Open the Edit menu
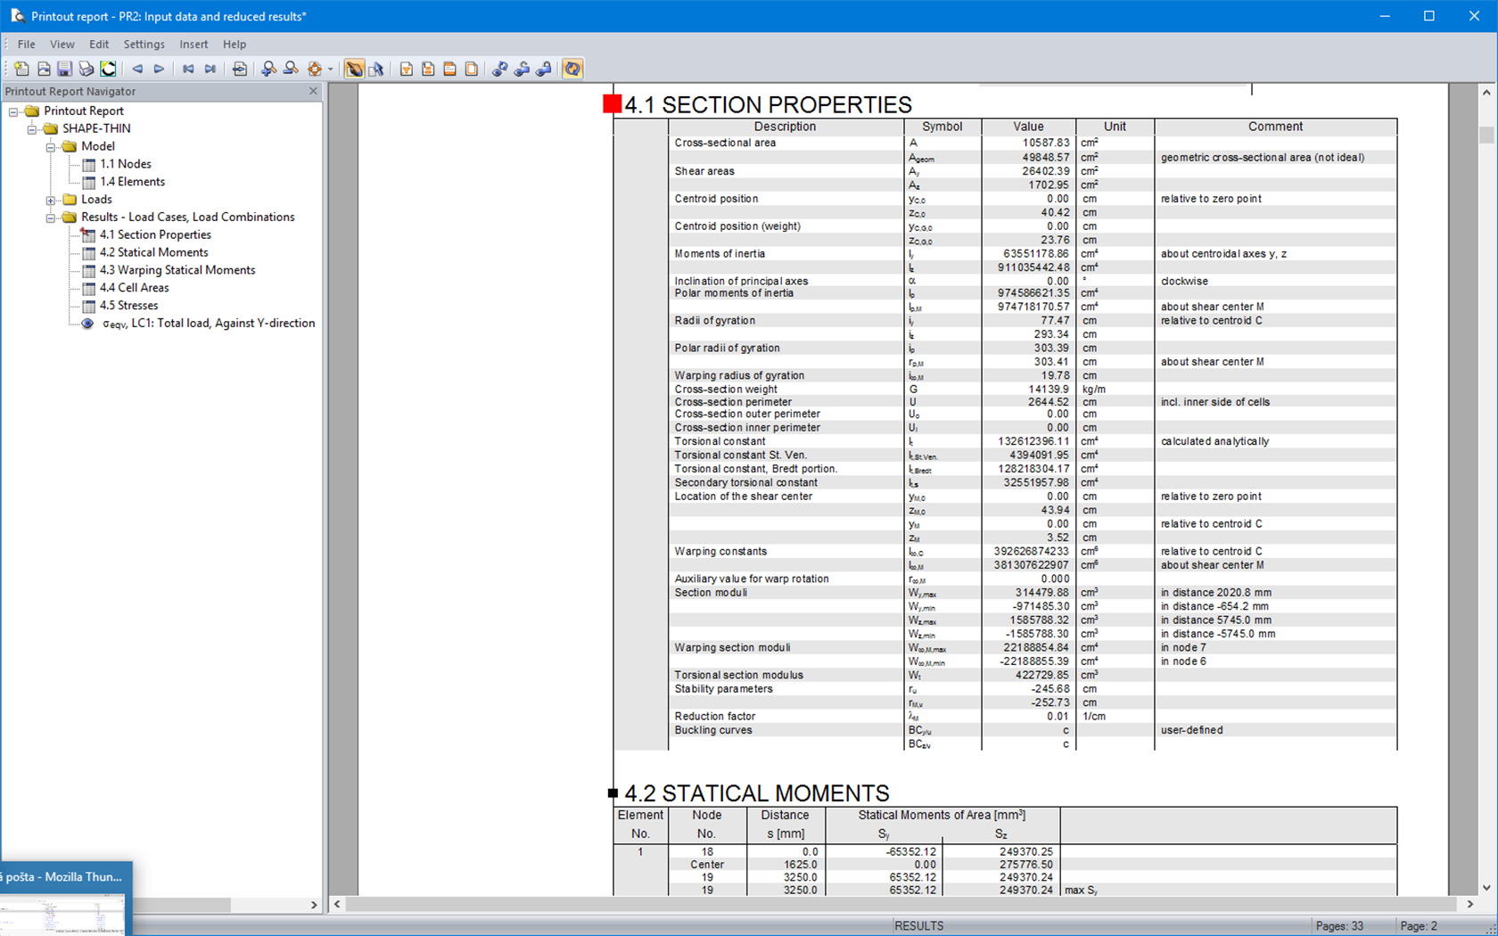 [x=99, y=44]
